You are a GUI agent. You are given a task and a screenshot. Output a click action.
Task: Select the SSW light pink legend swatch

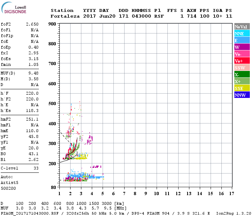tap(242, 68)
